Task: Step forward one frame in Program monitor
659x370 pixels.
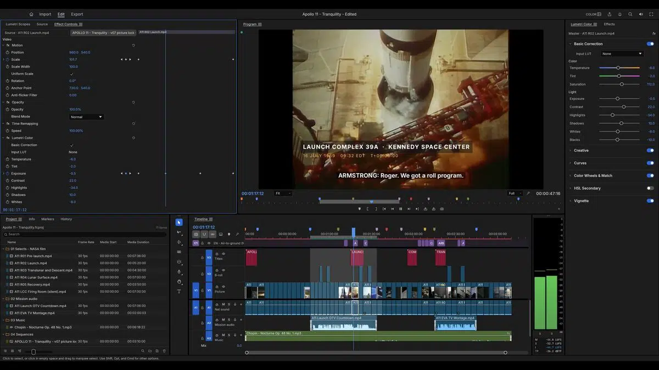Action: pos(409,209)
